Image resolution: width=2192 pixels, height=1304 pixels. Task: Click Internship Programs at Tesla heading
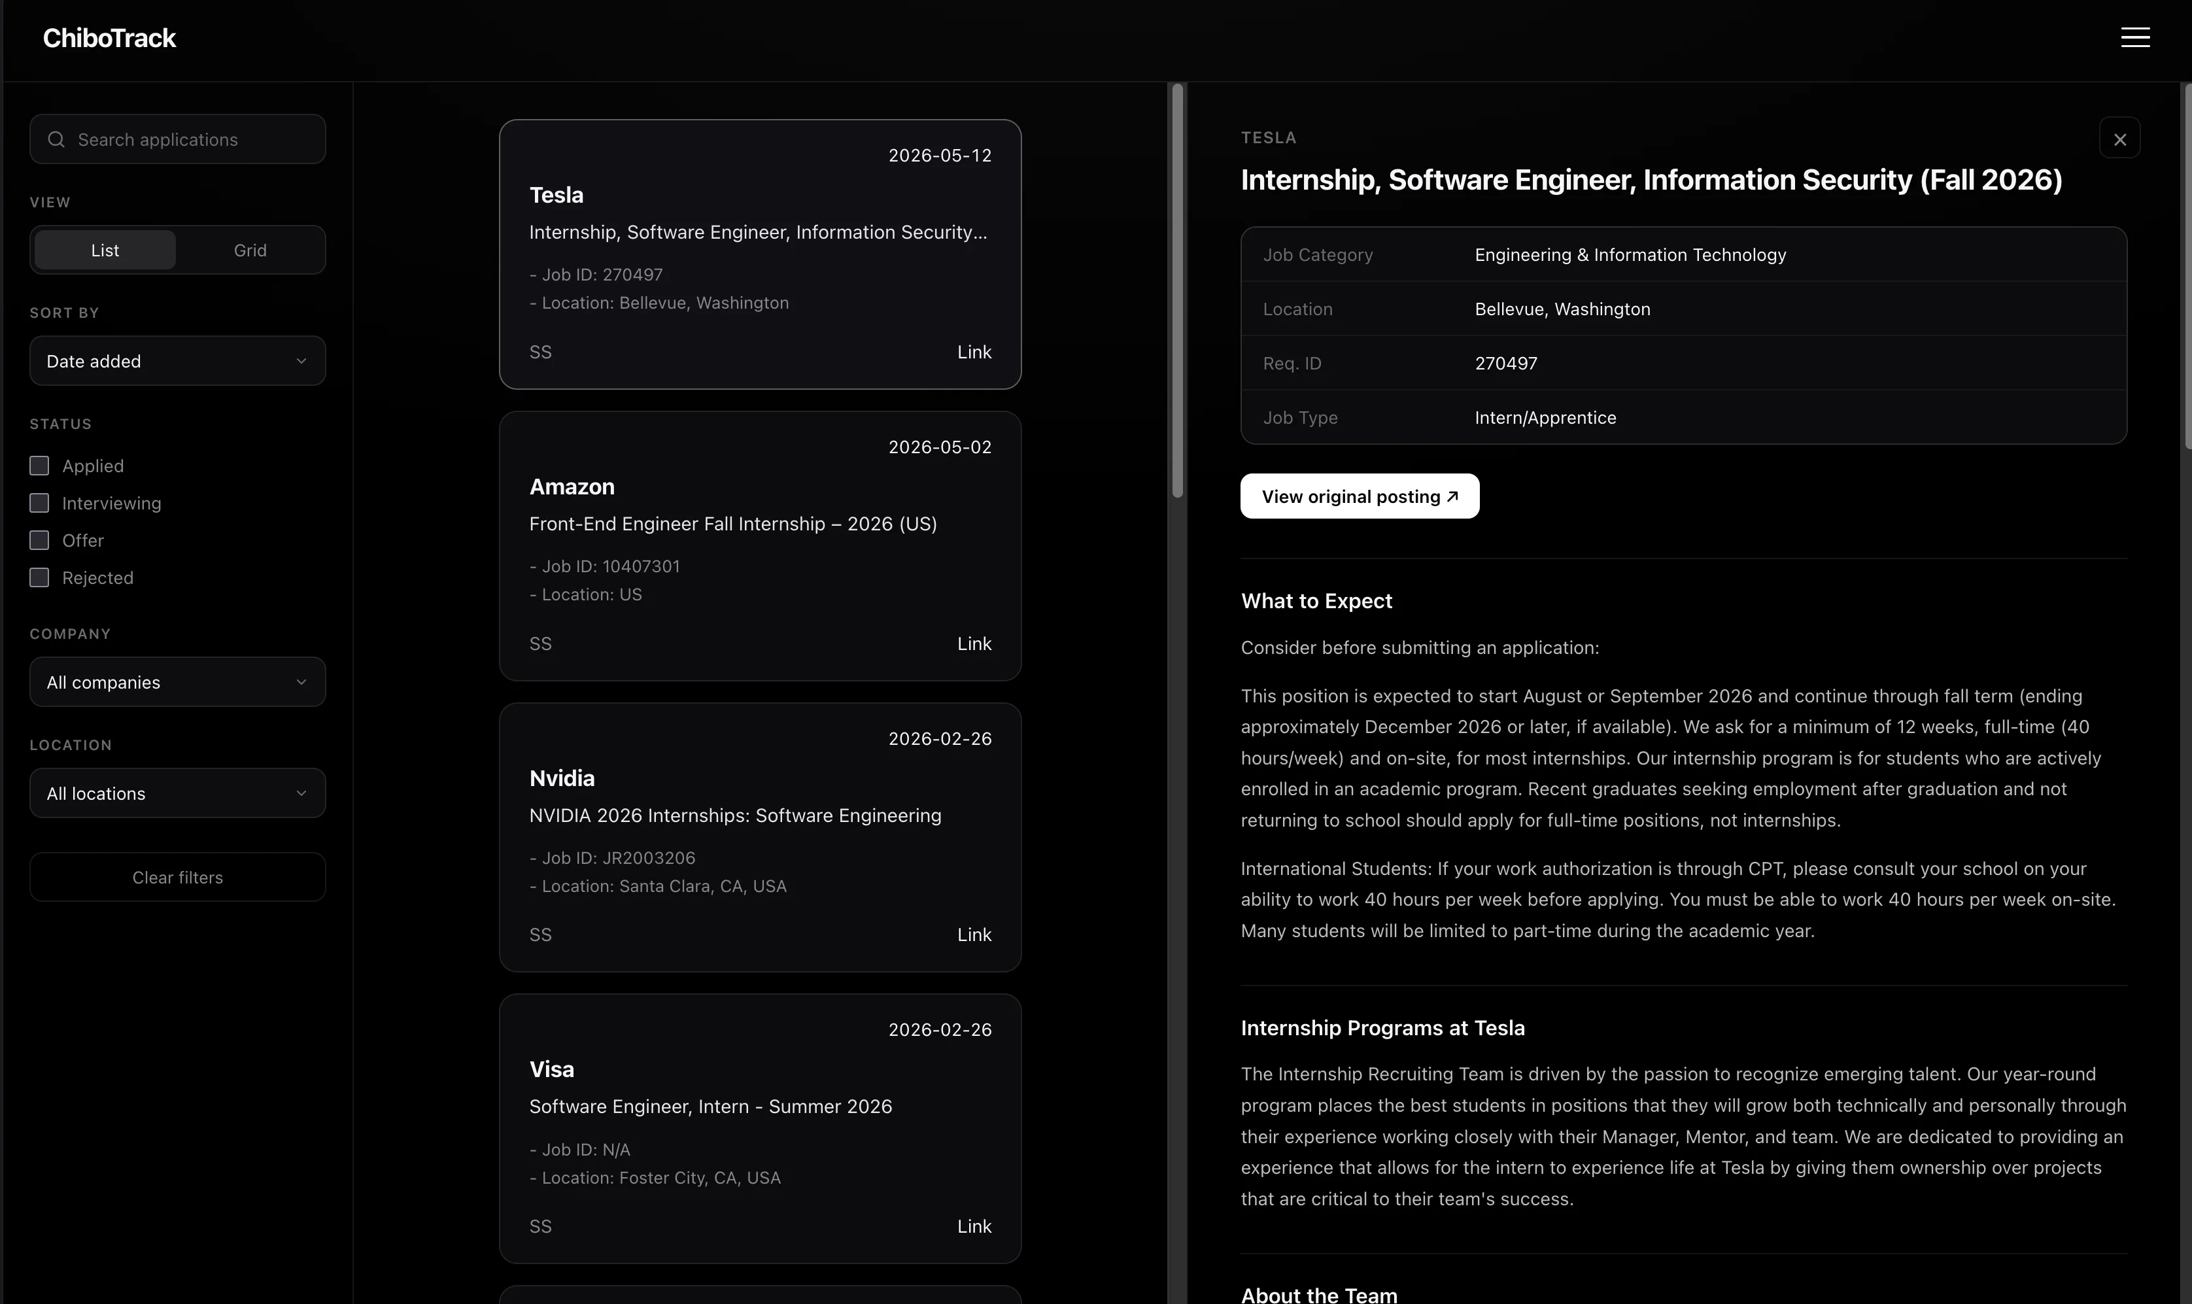tap(1382, 1028)
